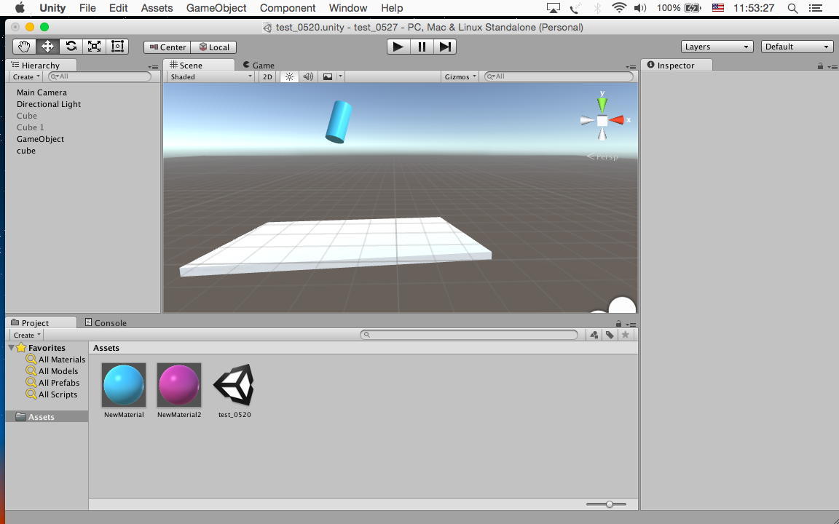The width and height of the screenshot is (839, 524).
Task: Click the Search by Label tag icon
Action: (610, 335)
